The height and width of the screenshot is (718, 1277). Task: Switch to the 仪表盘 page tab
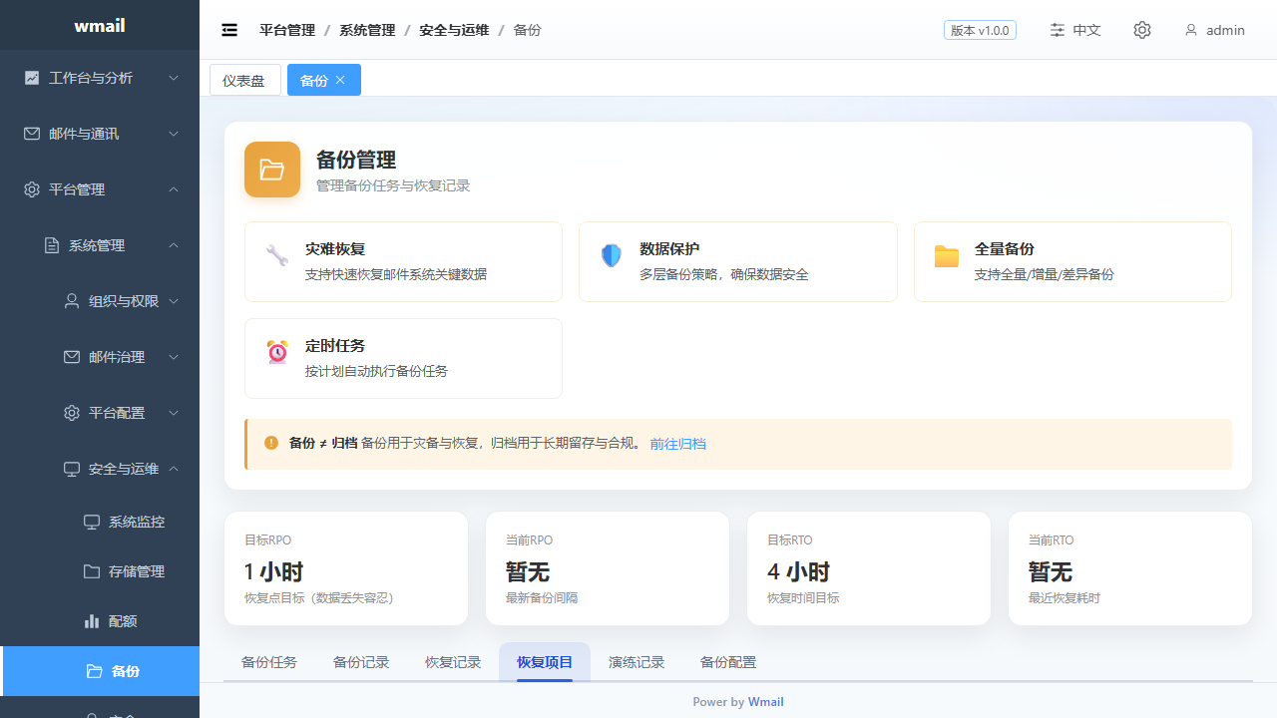point(245,80)
